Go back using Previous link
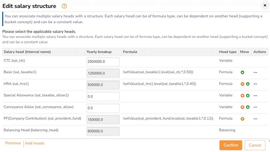This screenshot has height=152, width=270. click(13, 143)
